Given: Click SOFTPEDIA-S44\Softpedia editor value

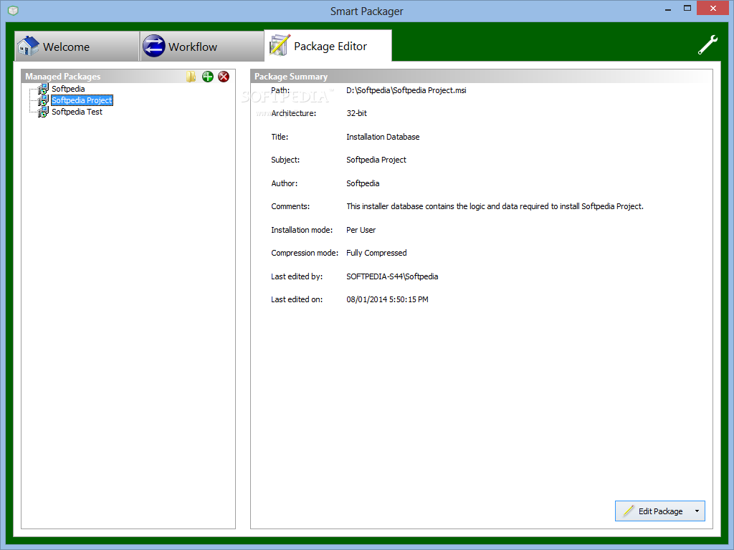Looking at the screenshot, I should [392, 276].
